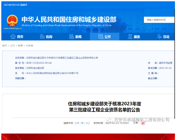Click the issue date 2023-03-22
Viewport: 176px width, 140px height.
pyautogui.click(x=165, y=68)
